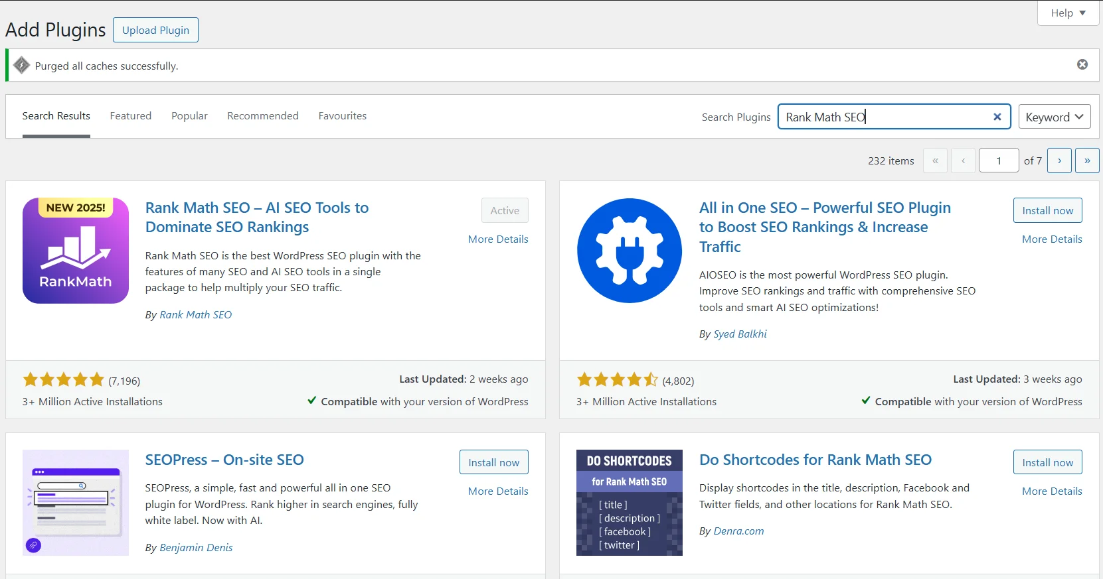The height and width of the screenshot is (579, 1103).
Task: Open the All in One SEO plugin title
Action: (x=825, y=227)
